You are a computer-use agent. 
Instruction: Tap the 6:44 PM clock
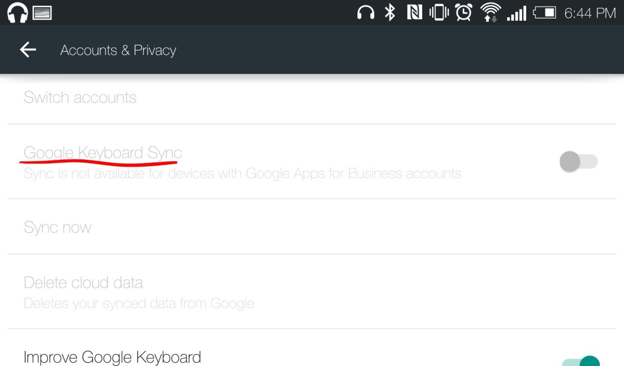(590, 13)
